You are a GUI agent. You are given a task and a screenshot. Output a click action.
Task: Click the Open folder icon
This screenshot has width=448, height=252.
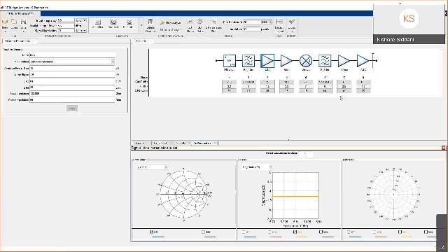click(14, 22)
